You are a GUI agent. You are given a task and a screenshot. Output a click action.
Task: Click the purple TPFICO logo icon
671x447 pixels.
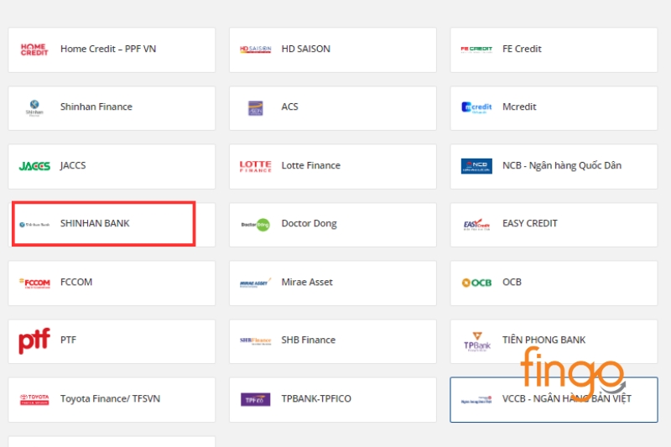click(x=256, y=399)
